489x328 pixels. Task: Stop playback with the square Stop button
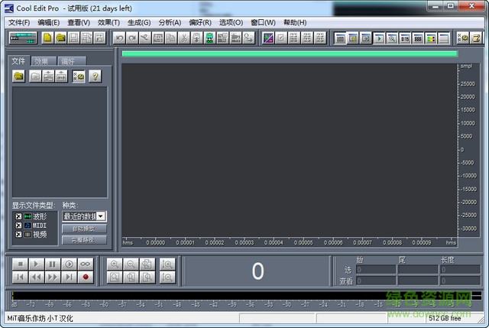click(x=21, y=264)
